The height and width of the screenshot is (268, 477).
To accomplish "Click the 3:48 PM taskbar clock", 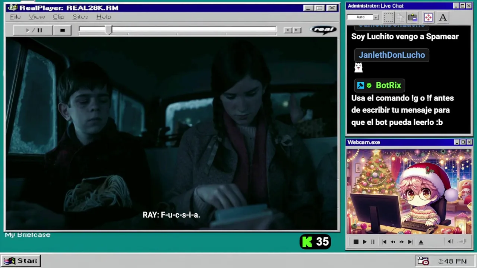I will 452,261.
